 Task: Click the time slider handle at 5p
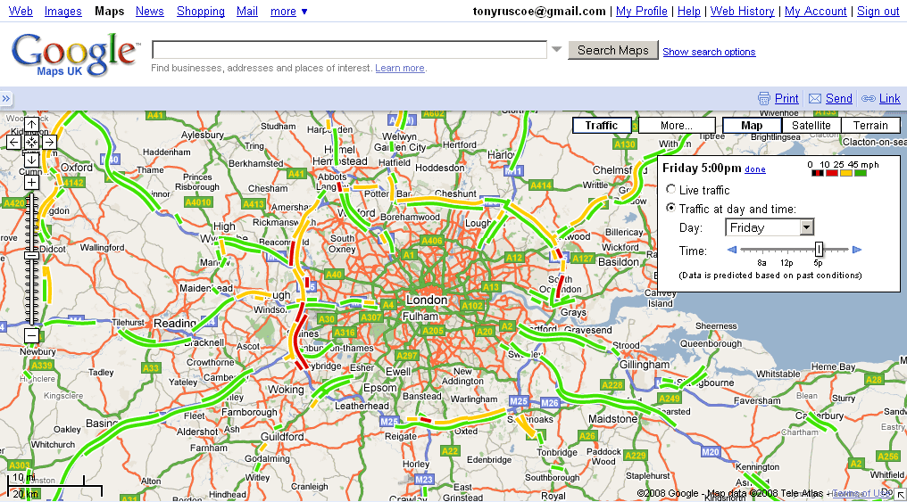pos(819,250)
